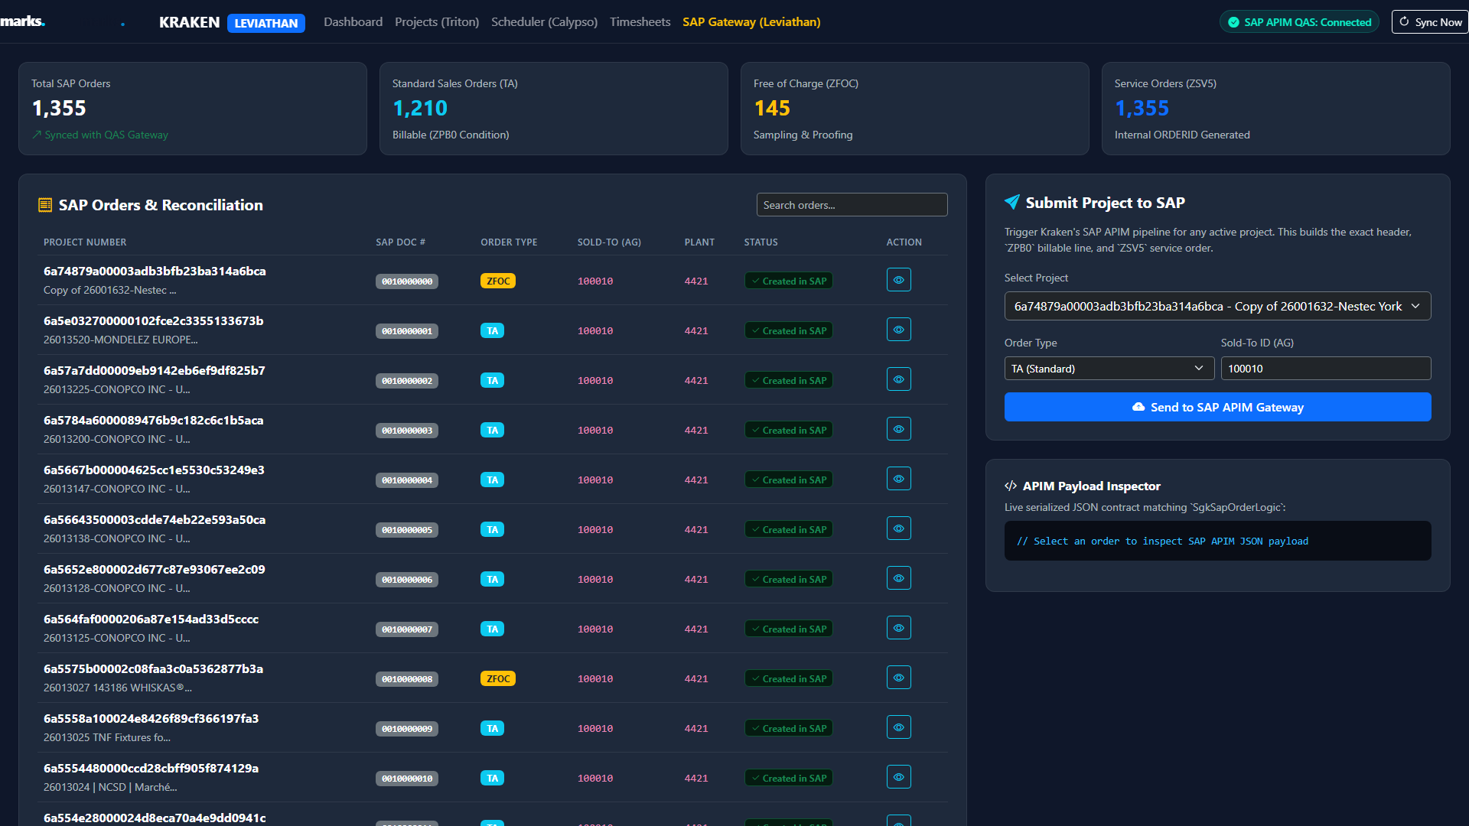Click TA badge on SAP doc 0010000005
Viewport: 1469px width, 826px height.
pos(492,529)
